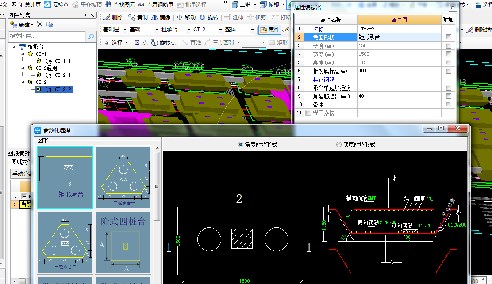Activate the 选择 pointer tool
The height and width of the screenshot is (284, 492).
pos(114,42)
